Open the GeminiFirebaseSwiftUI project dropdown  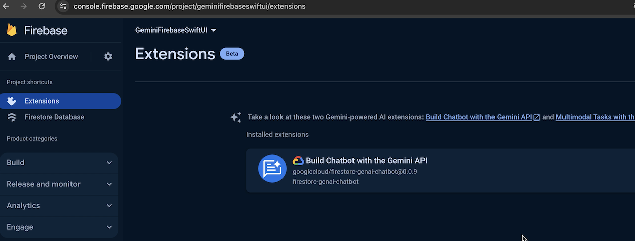[x=175, y=30]
